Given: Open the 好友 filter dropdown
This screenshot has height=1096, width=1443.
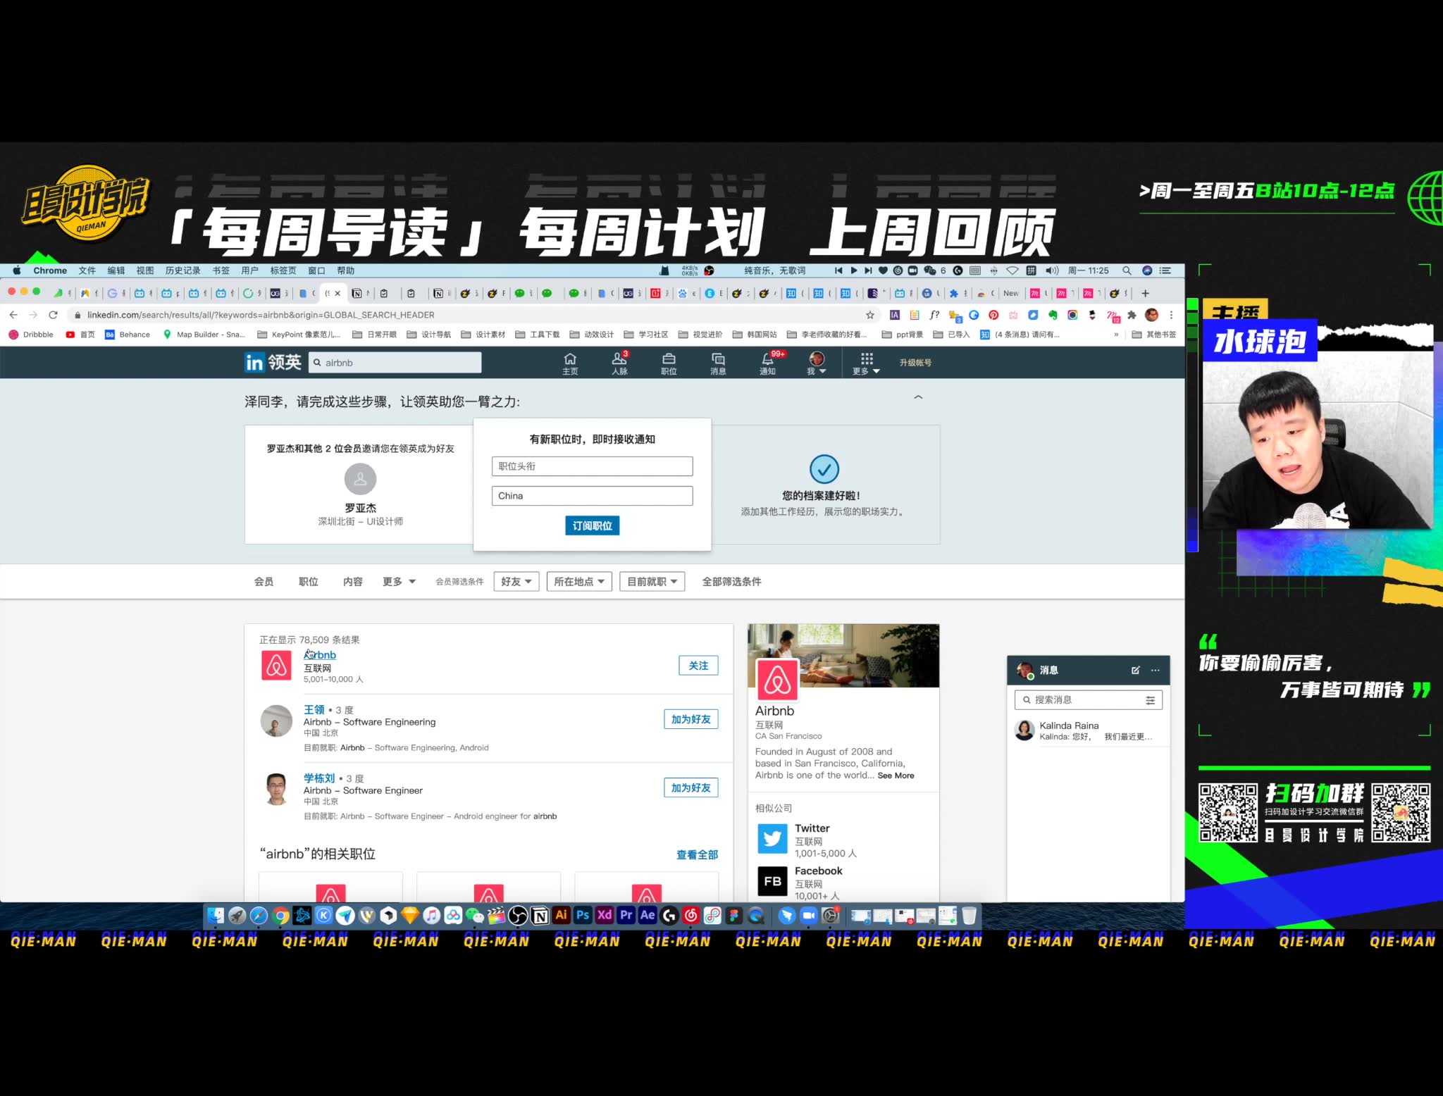Looking at the screenshot, I should click(516, 582).
